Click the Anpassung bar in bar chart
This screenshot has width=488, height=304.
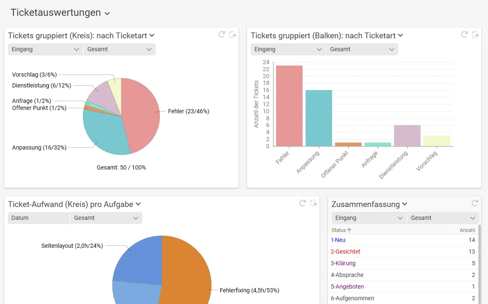coord(319,118)
